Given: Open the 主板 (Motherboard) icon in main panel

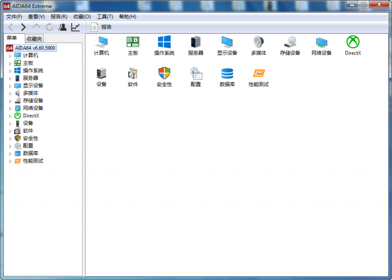Looking at the screenshot, I should point(133,43).
